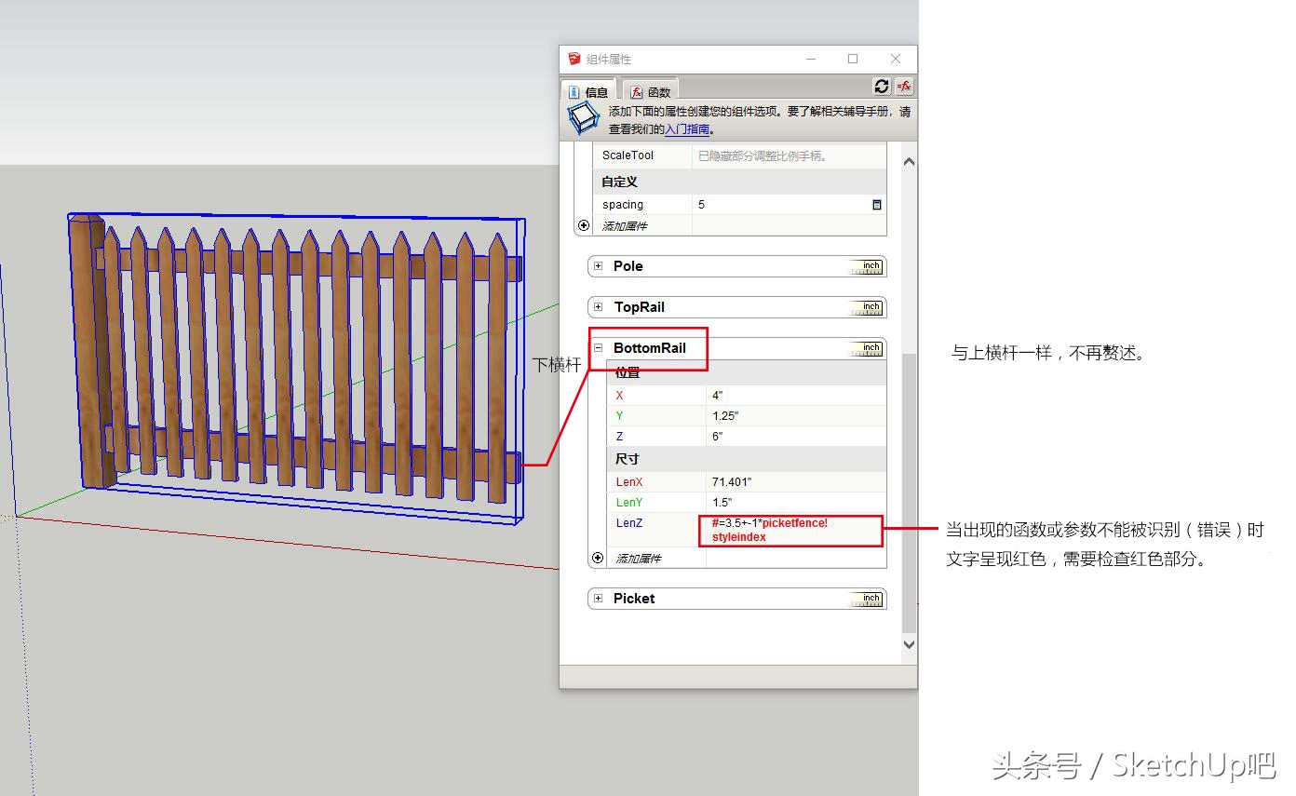Open the list options icon beside spacing value
Viewport: 1296px width, 796px height.
pos(876,204)
